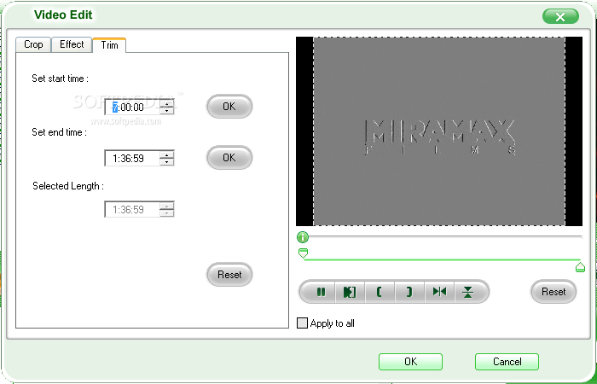
Task: Confirm end time with its OK button
Action: 229,157
